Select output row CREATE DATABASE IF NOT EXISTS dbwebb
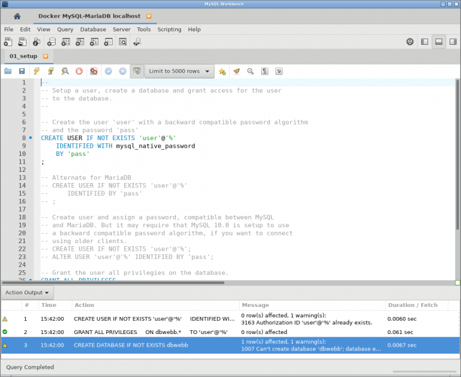The width and height of the screenshot is (461, 377). click(230, 345)
